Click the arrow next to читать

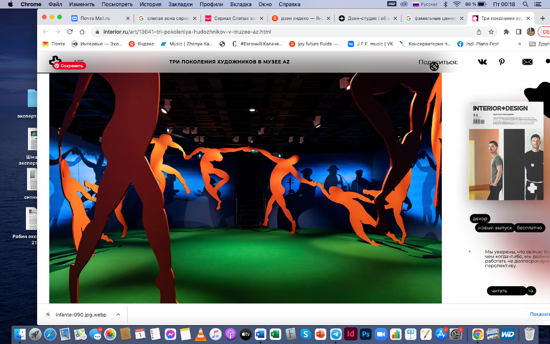(531, 291)
